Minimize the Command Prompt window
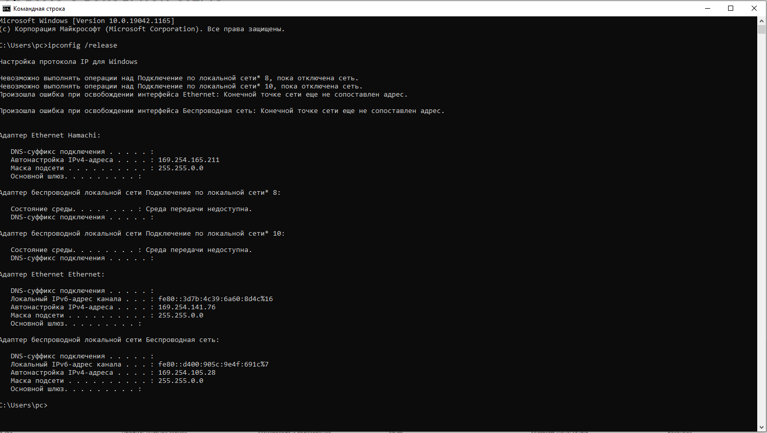Screen dimensions: 767x433 (x=708, y=8)
